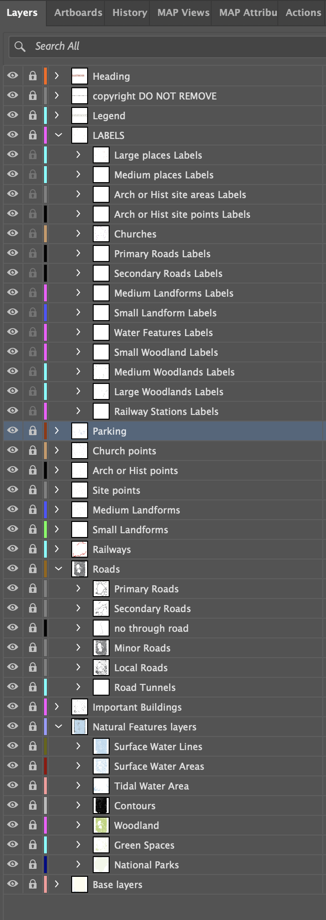
Task: Unlock the Natural Features layers group
Action: 33,727
